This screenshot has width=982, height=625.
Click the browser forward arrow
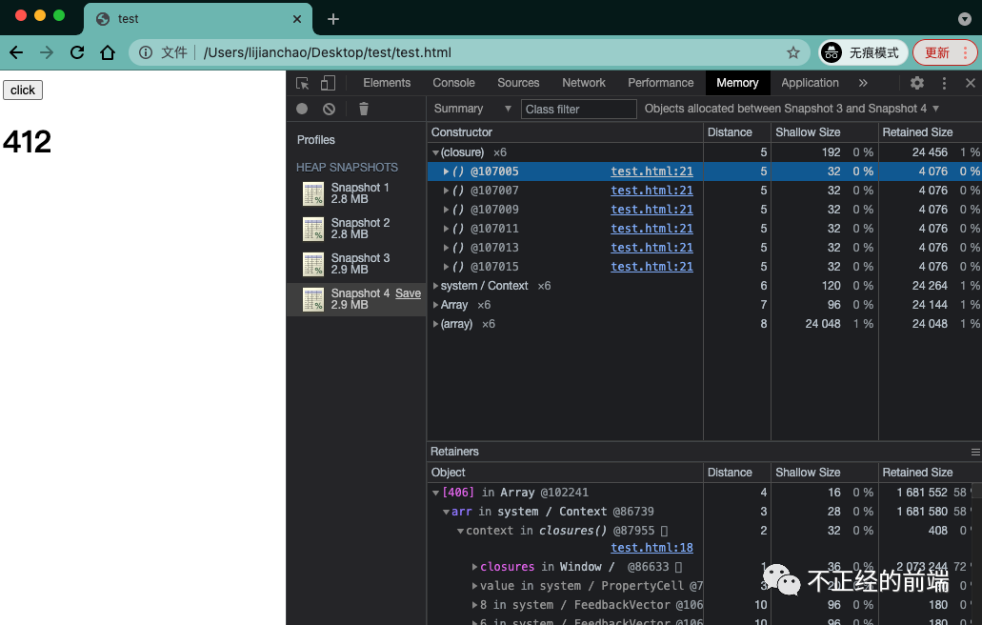[x=47, y=52]
